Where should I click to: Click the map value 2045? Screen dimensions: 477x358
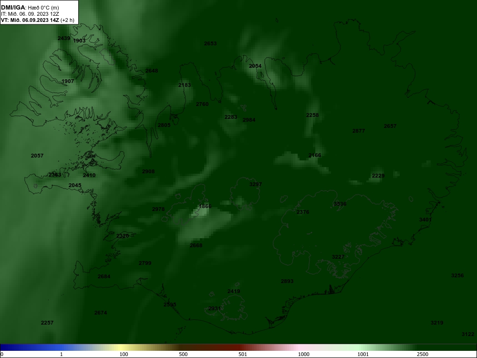pos(75,185)
